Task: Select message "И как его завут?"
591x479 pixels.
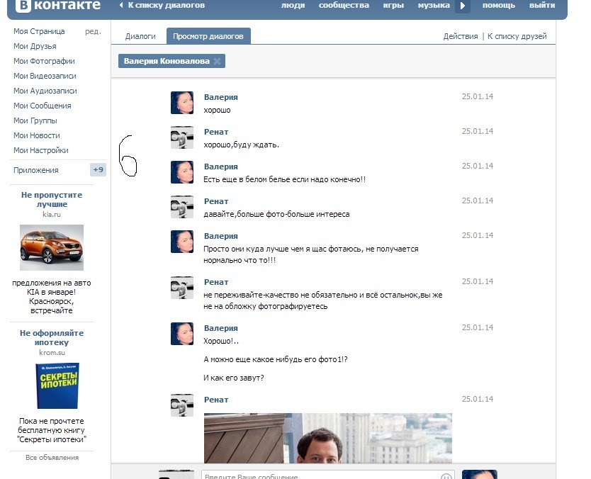Action: pyautogui.click(x=234, y=378)
